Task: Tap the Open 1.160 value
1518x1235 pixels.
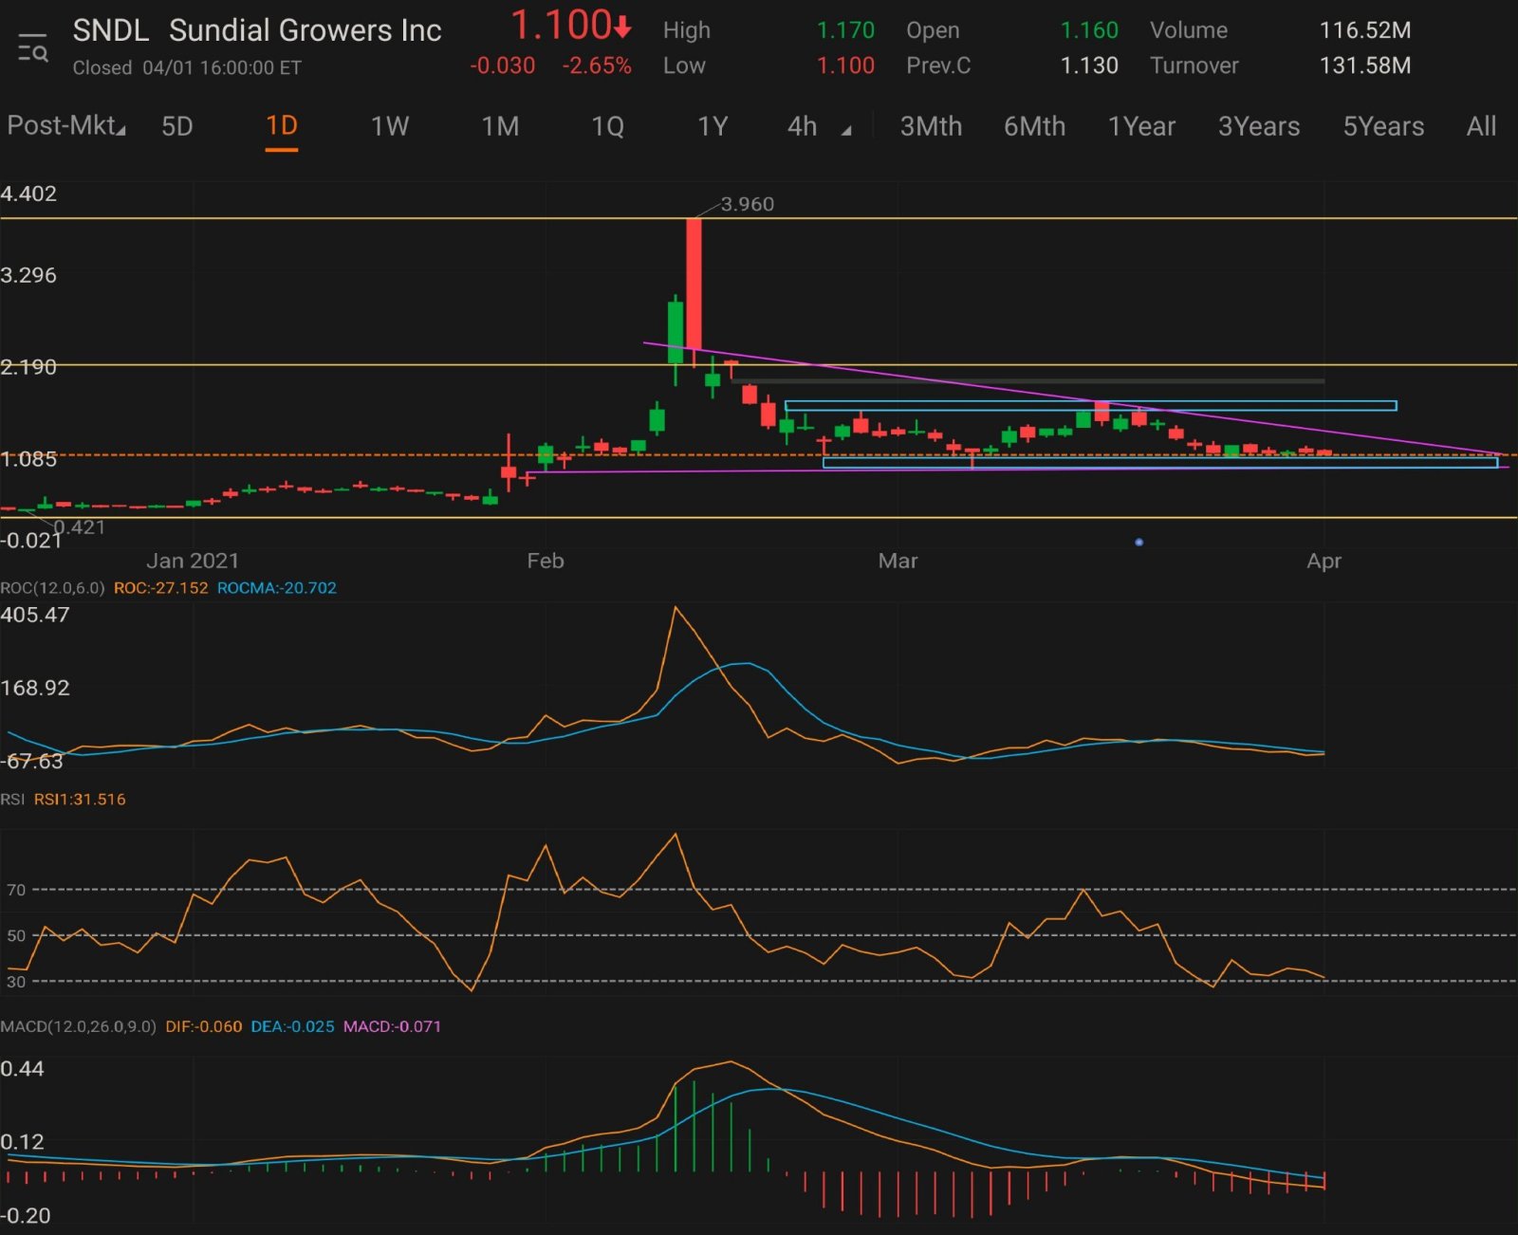Action: [x=1089, y=30]
